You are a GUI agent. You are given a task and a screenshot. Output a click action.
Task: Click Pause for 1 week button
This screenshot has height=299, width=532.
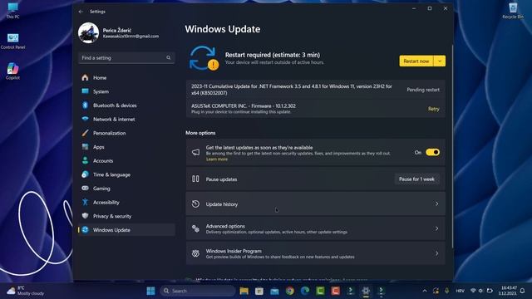pyautogui.click(x=416, y=179)
